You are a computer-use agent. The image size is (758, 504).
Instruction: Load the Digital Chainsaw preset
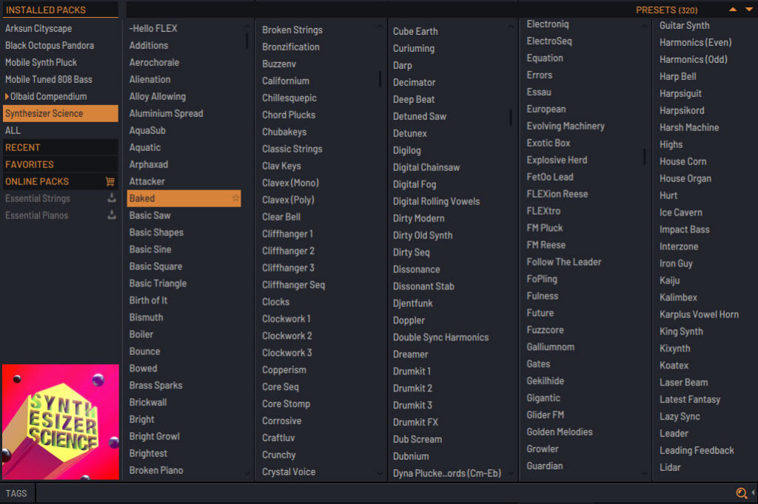426,167
